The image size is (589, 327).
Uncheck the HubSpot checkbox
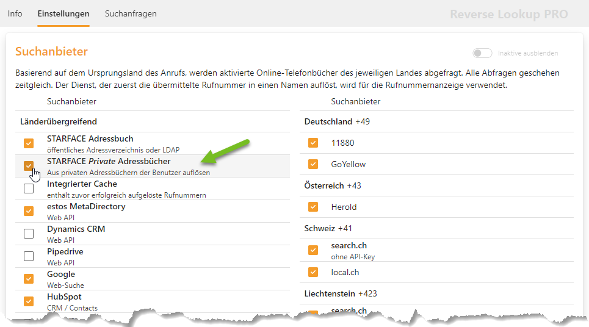(29, 301)
